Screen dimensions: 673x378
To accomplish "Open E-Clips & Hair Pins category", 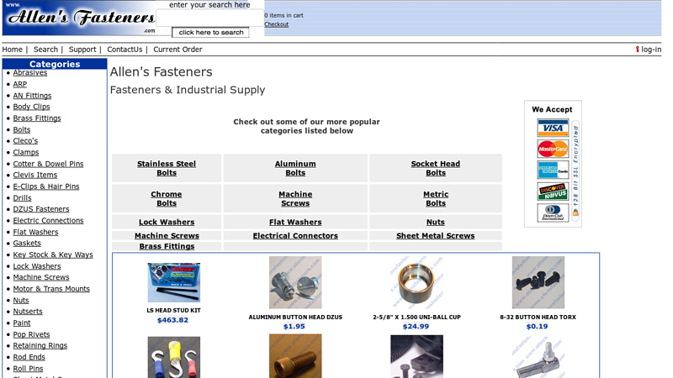I will click(46, 186).
